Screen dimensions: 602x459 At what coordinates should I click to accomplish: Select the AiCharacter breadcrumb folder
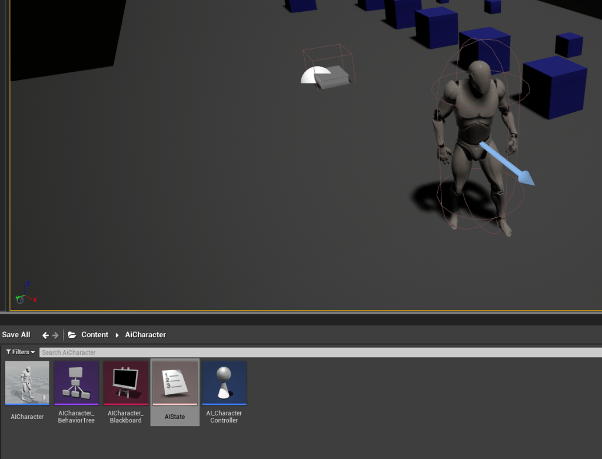click(145, 335)
